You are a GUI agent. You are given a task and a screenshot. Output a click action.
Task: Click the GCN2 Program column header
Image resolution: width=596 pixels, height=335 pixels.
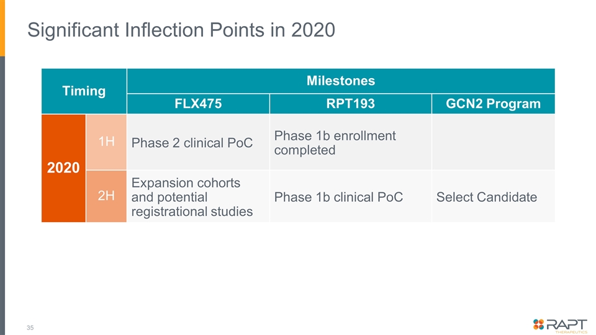pyautogui.click(x=493, y=104)
